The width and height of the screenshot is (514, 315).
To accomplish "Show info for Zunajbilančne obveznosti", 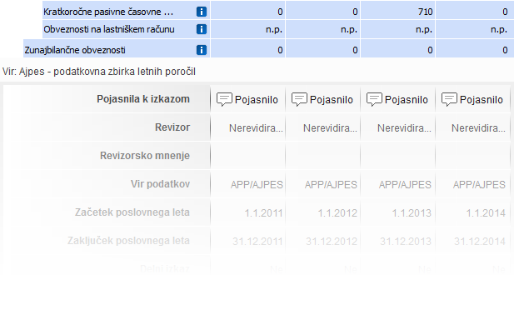I will pos(202,50).
